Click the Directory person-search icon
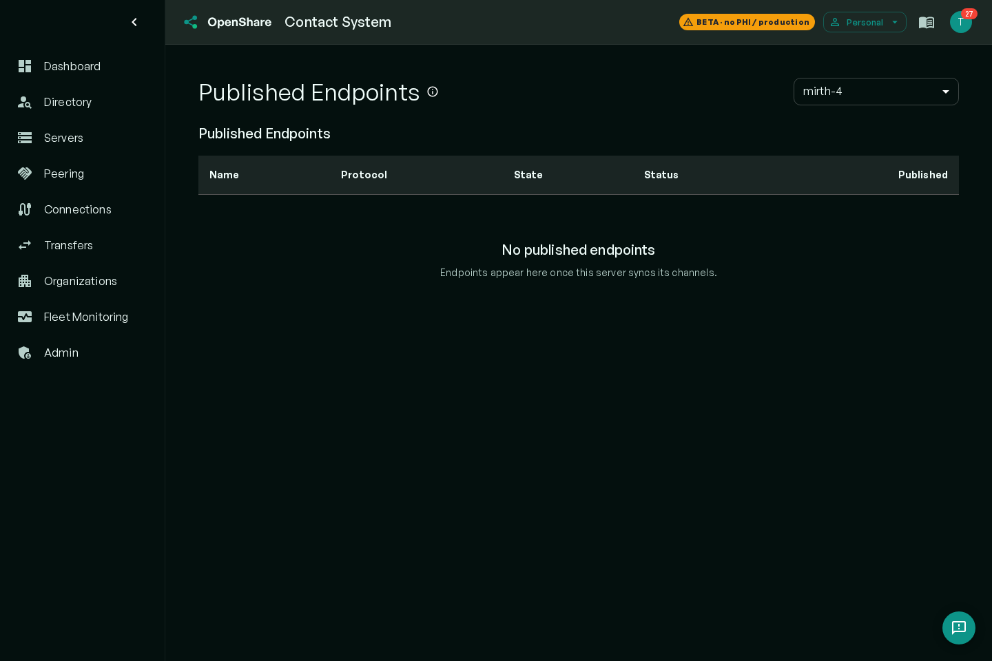The image size is (992, 661). [x=25, y=102]
